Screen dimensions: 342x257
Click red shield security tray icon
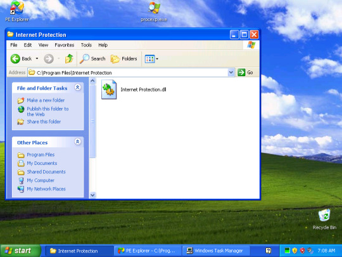(x=302, y=251)
